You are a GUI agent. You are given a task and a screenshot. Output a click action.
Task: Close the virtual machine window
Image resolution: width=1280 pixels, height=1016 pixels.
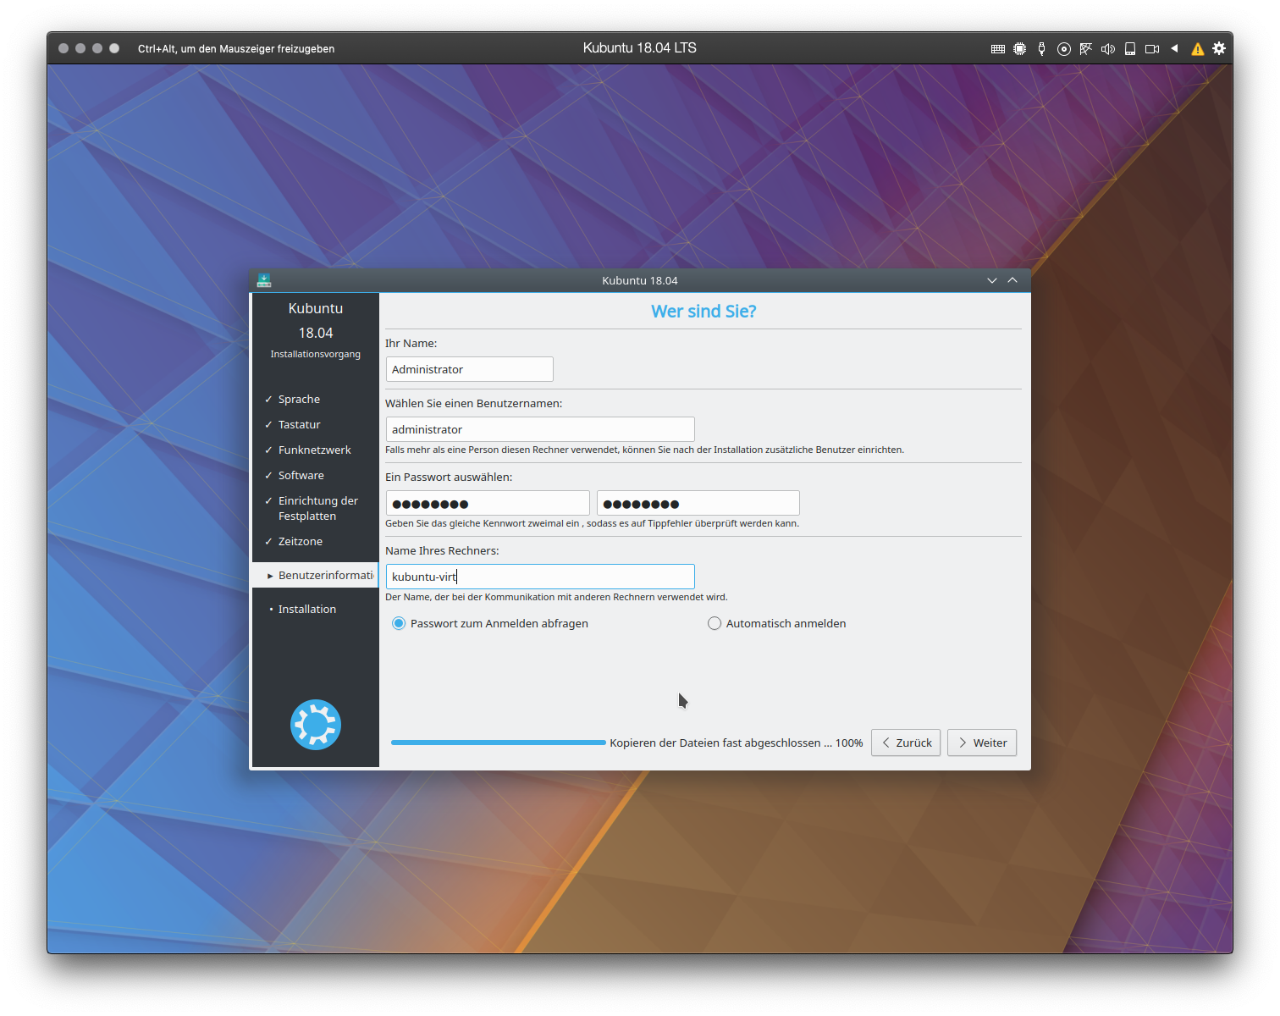click(63, 48)
